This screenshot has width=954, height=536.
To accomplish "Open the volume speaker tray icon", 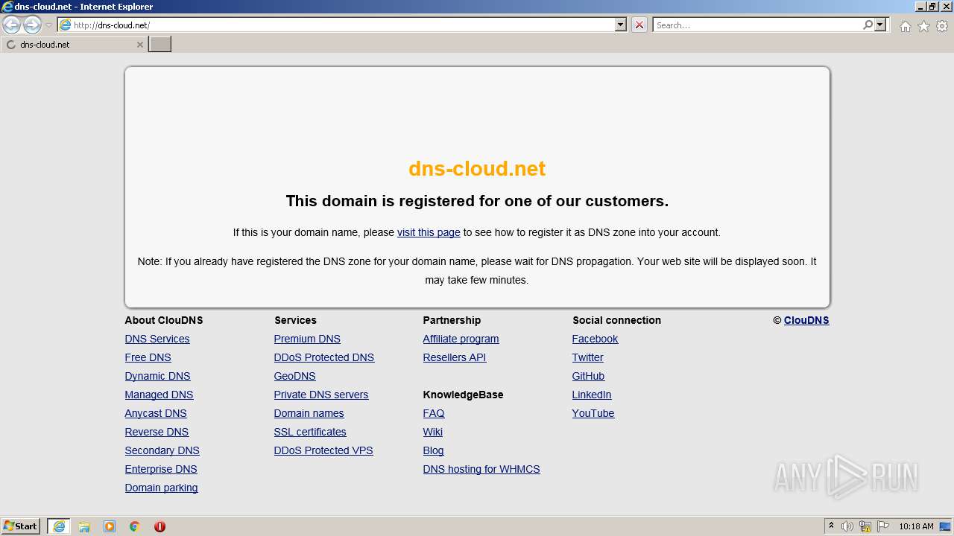I will tap(847, 526).
